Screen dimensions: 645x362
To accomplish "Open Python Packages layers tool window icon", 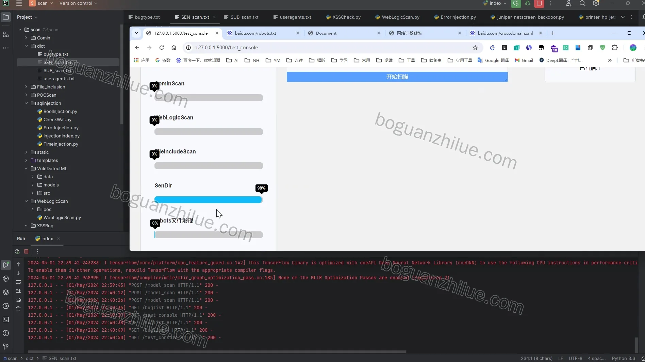I will 6,292.
